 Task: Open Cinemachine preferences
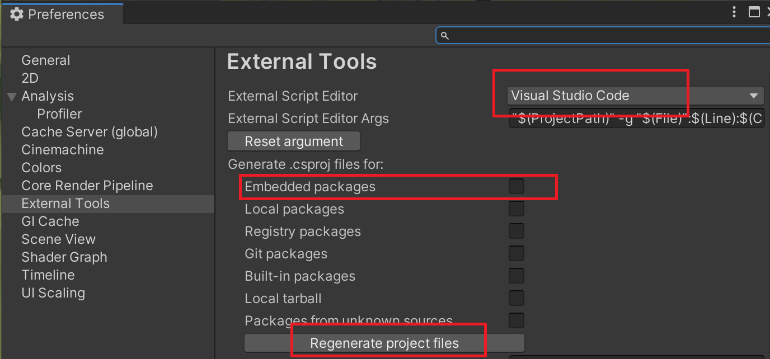[63, 150]
